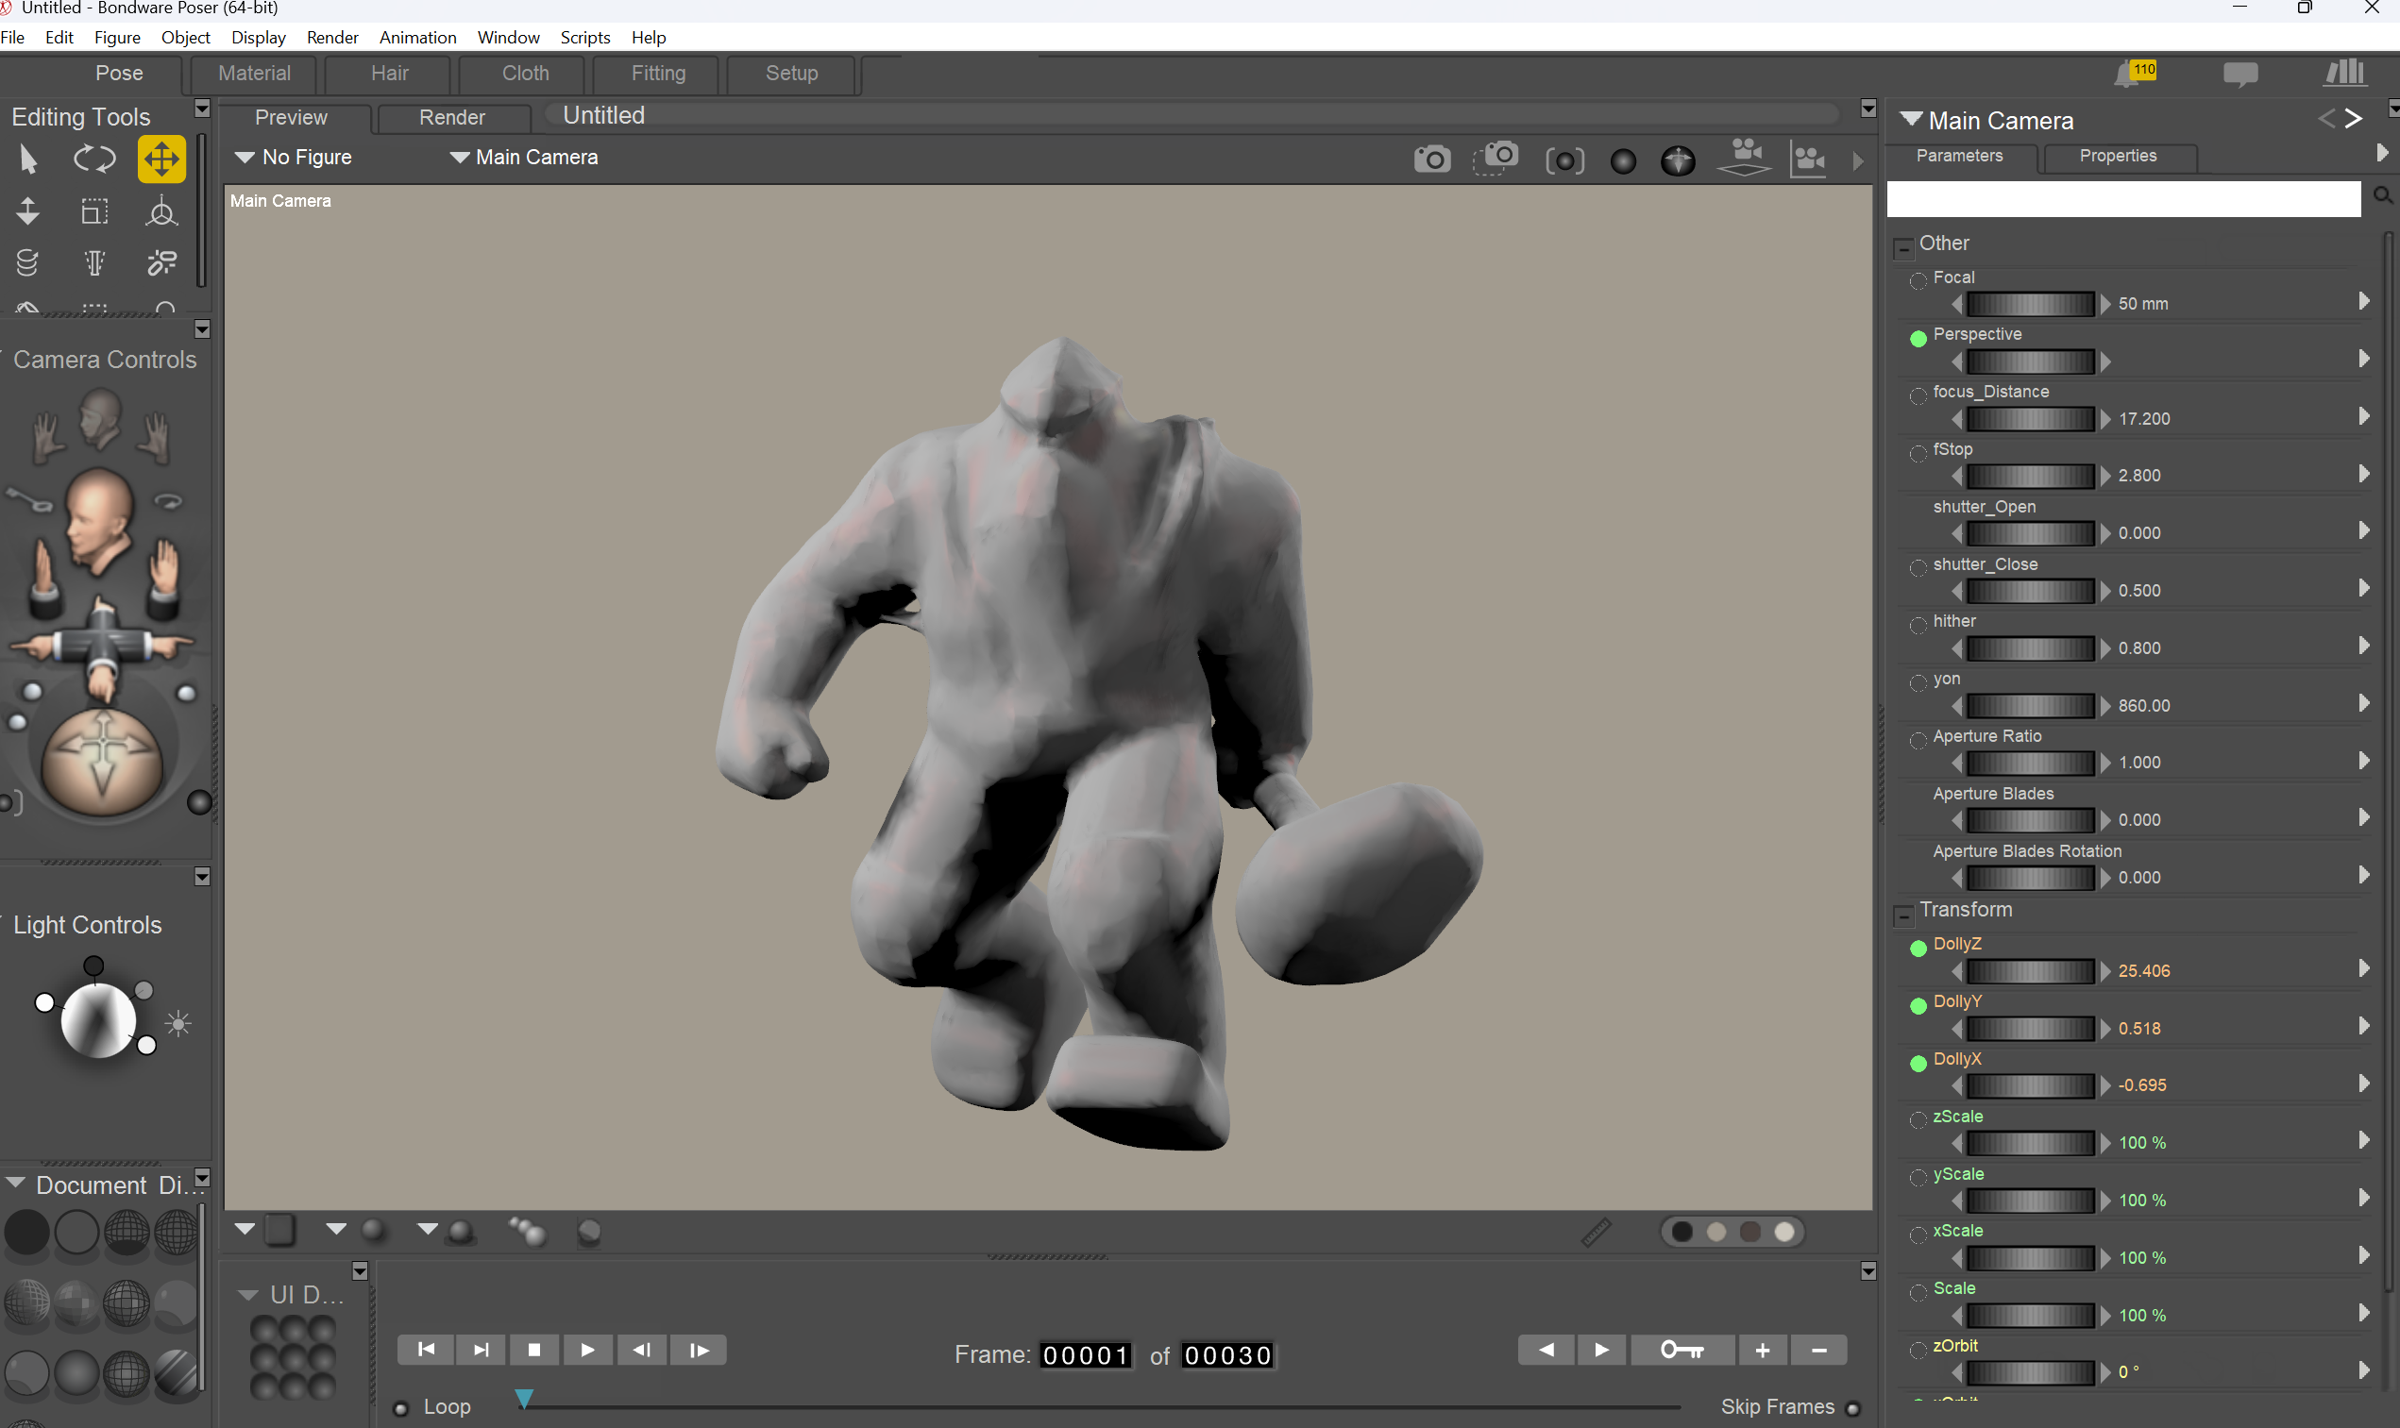
Task: Enable the Skip Frames option
Action: pos(1852,1409)
